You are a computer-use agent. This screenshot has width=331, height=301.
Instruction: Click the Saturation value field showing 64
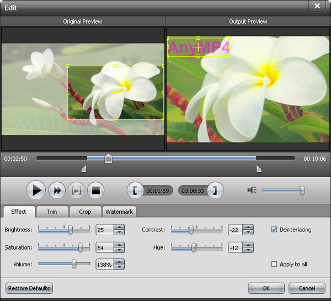(x=105, y=247)
